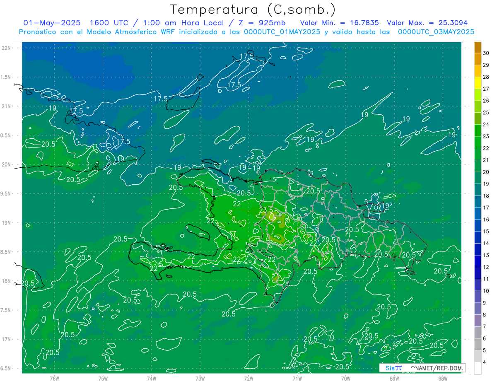
Task: Click the "73W" longitude axis label
Action: click(200, 378)
